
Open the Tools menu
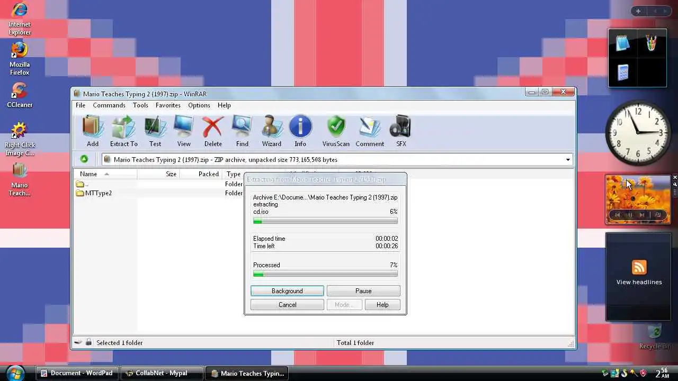tap(140, 105)
